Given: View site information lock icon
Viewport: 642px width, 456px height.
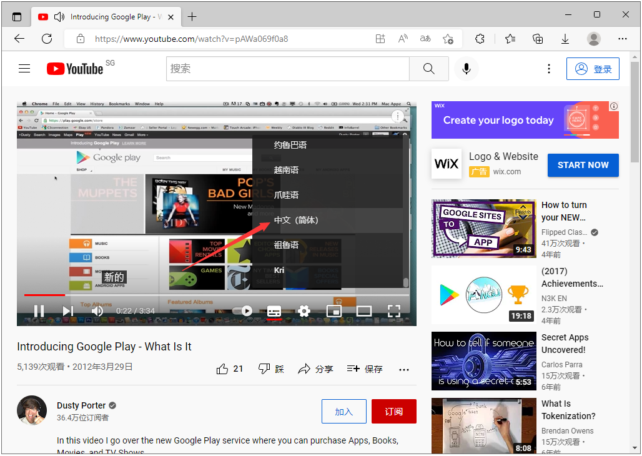Looking at the screenshot, I should click(81, 39).
